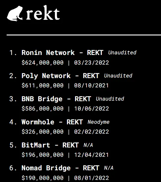161x182 pixels.
Task: Click the rekt wordmark text
Action: (43, 13)
